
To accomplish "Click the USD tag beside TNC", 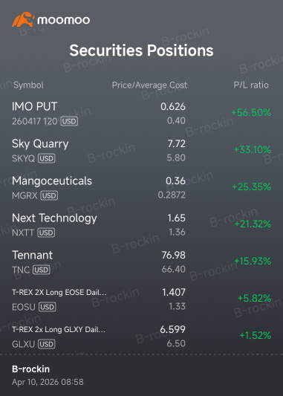I will tap(42, 270).
